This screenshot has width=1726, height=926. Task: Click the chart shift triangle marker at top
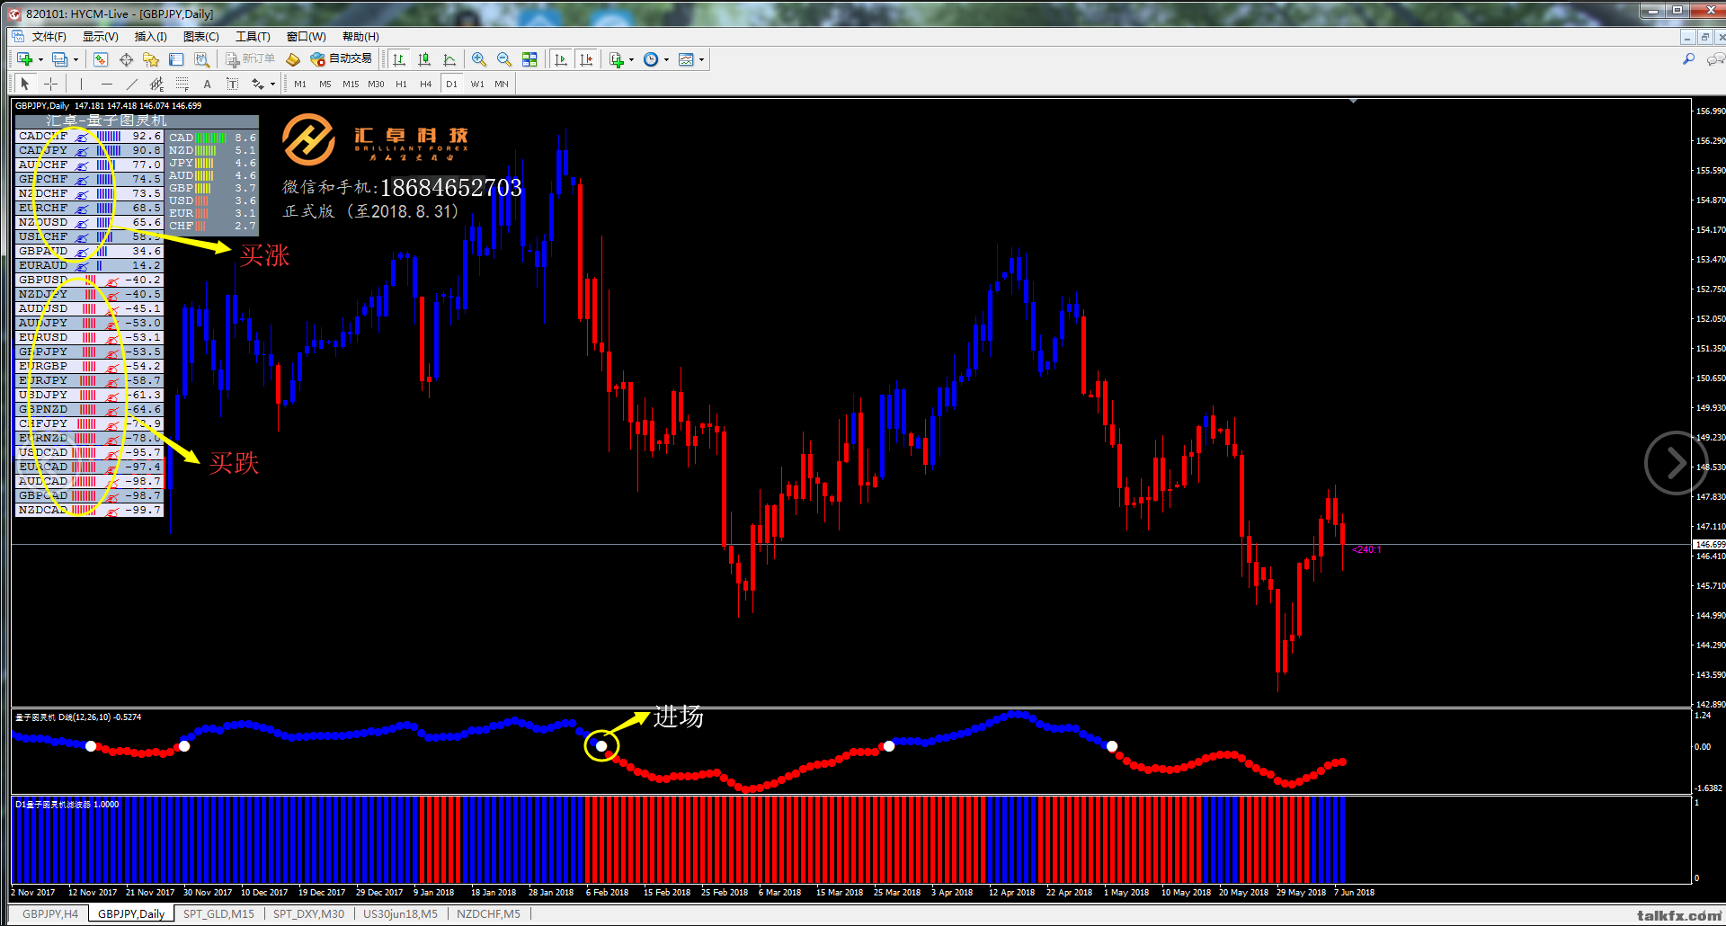[x=1353, y=102]
